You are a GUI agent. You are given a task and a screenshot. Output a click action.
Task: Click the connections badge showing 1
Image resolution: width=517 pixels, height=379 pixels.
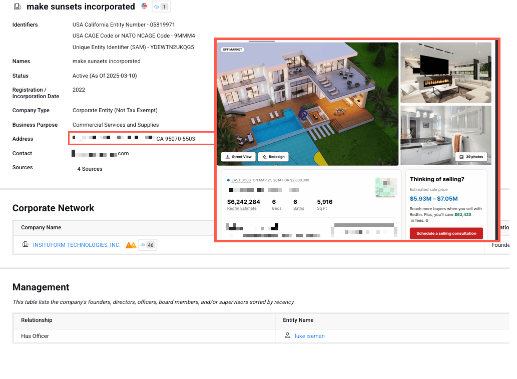coord(161,7)
